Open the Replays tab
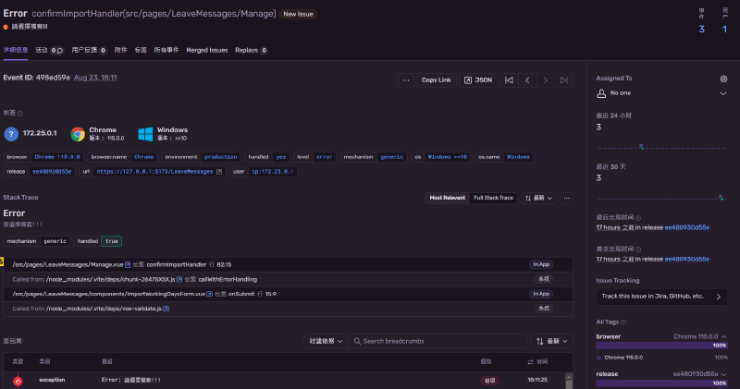 point(251,50)
